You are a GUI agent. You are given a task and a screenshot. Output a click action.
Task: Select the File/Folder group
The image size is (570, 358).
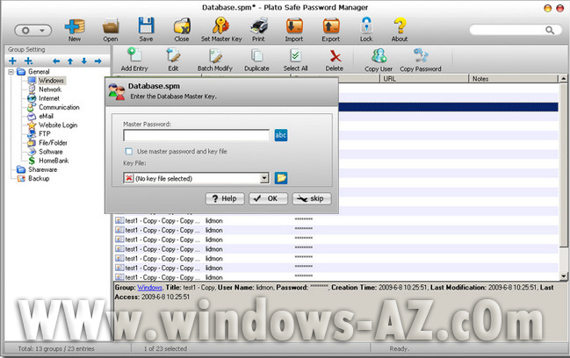(53, 143)
